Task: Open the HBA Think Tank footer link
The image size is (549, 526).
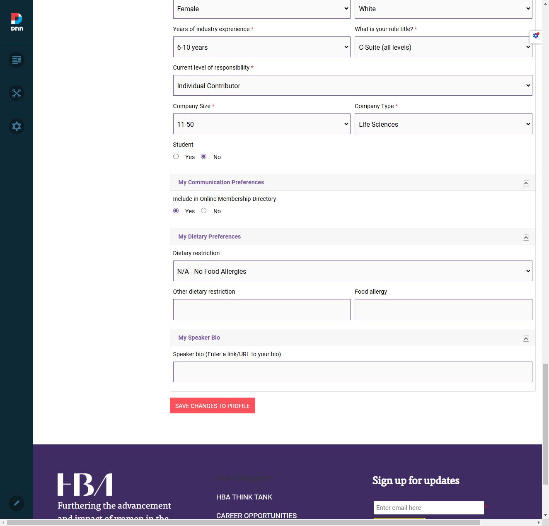Action: coord(244,497)
